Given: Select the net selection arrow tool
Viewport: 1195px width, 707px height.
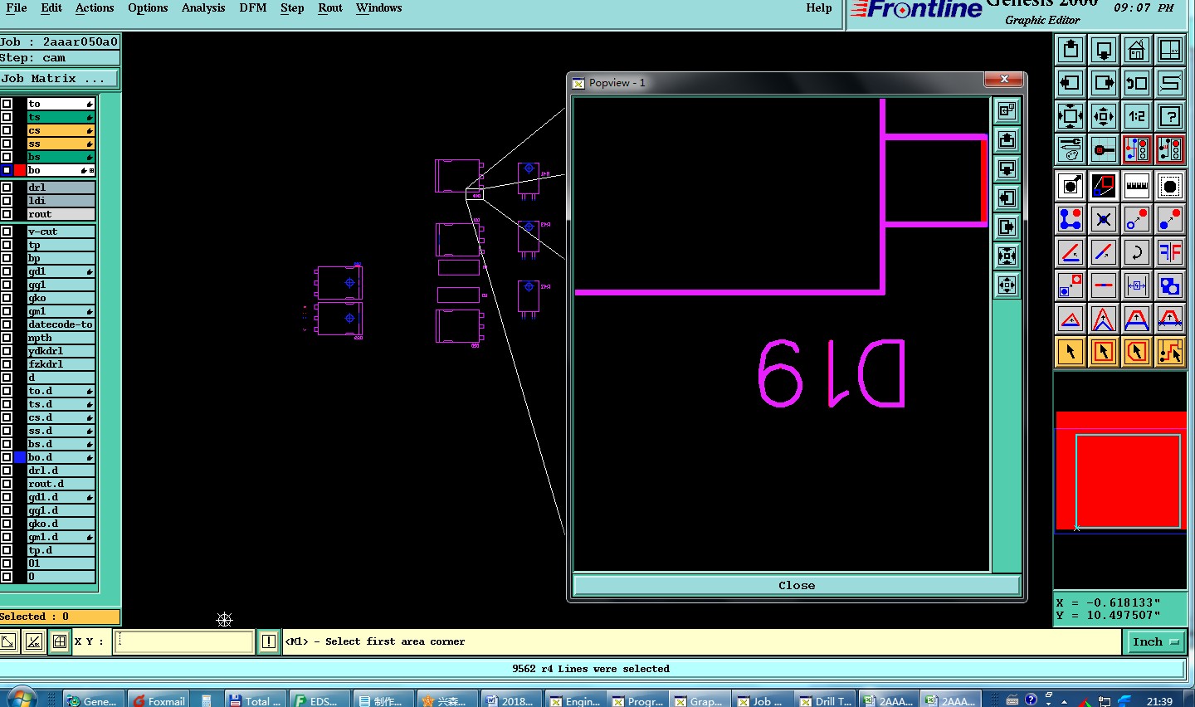Looking at the screenshot, I should (x=1170, y=352).
